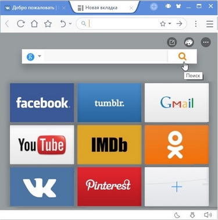Open the Tumblr tile
This screenshot has height=220, width=218.
point(109,102)
